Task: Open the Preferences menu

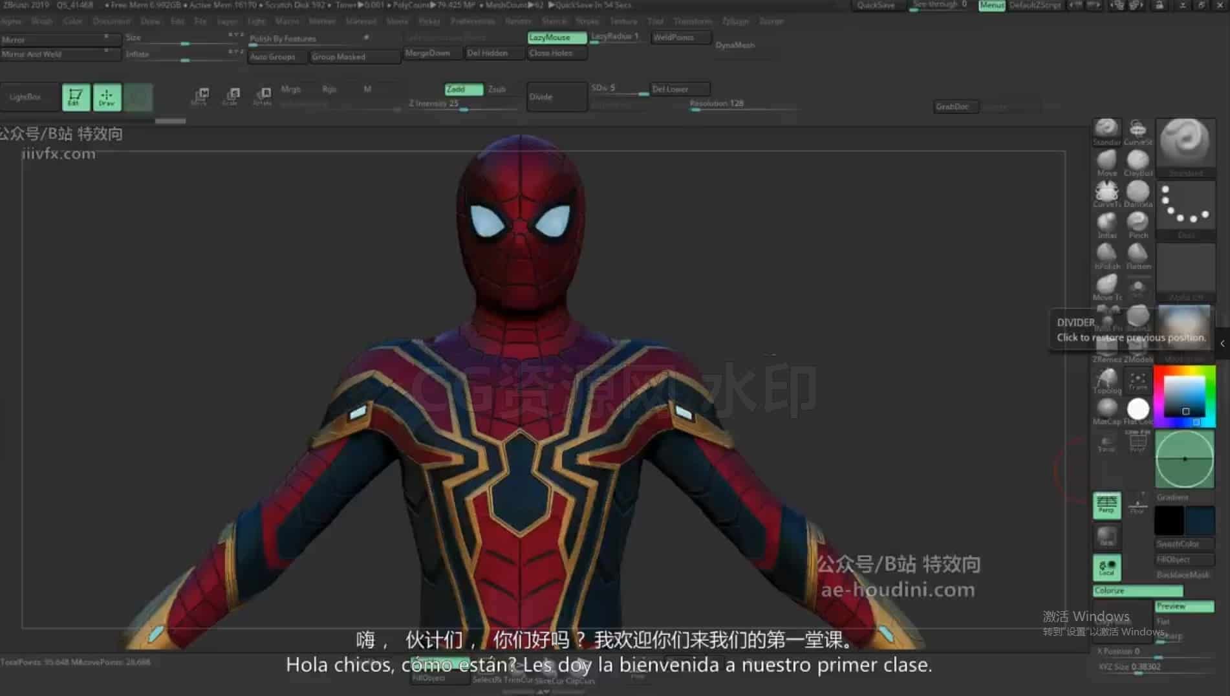Action: tap(472, 21)
